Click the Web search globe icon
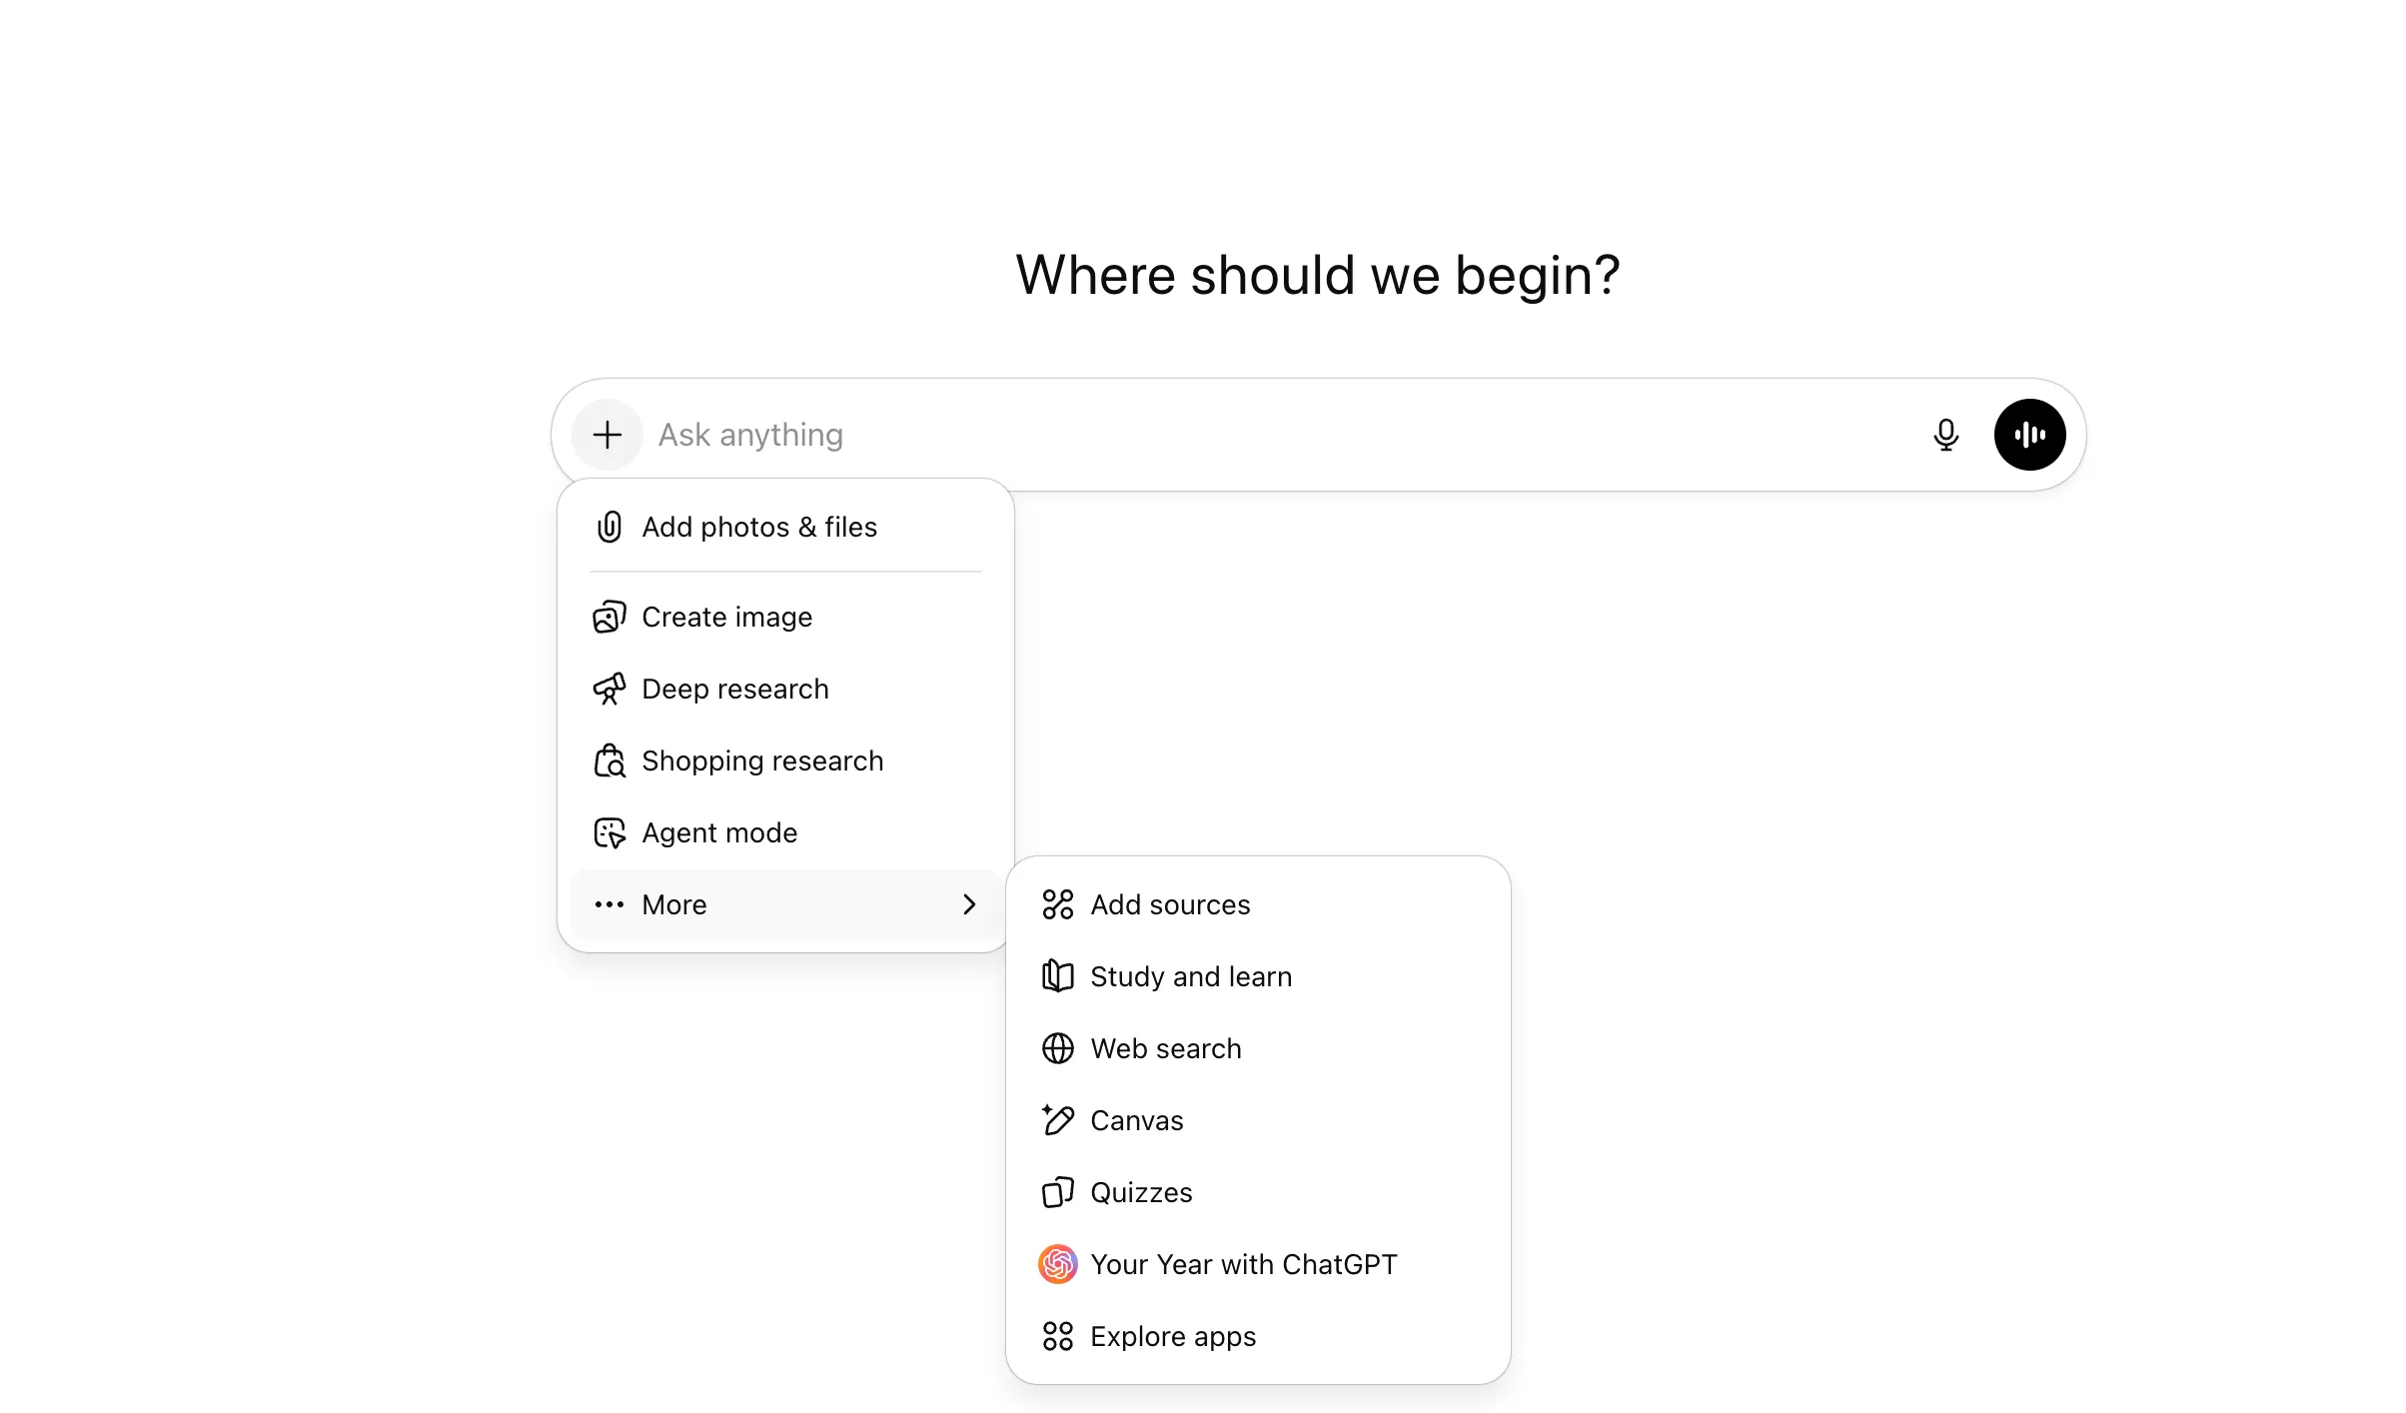Screen dimensions: 2406x1413 pyautogui.click(x=1056, y=1048)
